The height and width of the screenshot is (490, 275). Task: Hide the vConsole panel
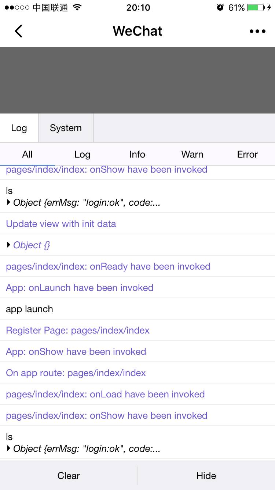(x=206, y=476)
